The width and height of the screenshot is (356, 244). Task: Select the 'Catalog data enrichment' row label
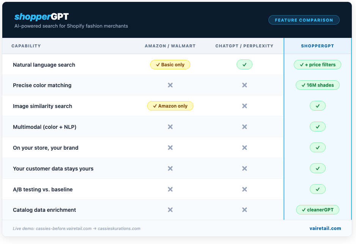point(44,210)
